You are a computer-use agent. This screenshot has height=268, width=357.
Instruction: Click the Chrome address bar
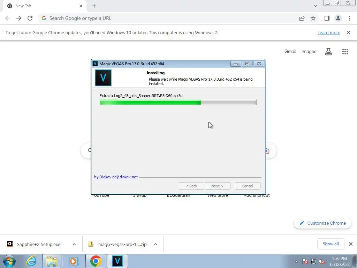[168, 18]
